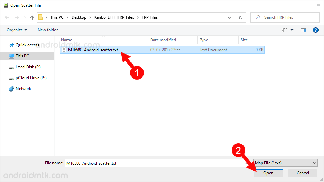The width and height of the screenshot is (324, 182).
Task: Open Local Disk (E:) drive
Action: [28, 67]
